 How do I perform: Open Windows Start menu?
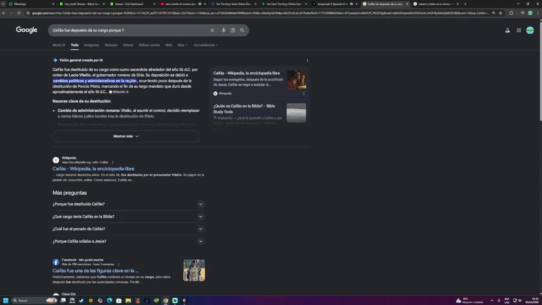(x=6, y=300)
